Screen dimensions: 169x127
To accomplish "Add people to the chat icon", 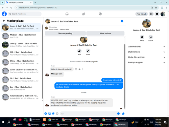I will coord(79,51).
